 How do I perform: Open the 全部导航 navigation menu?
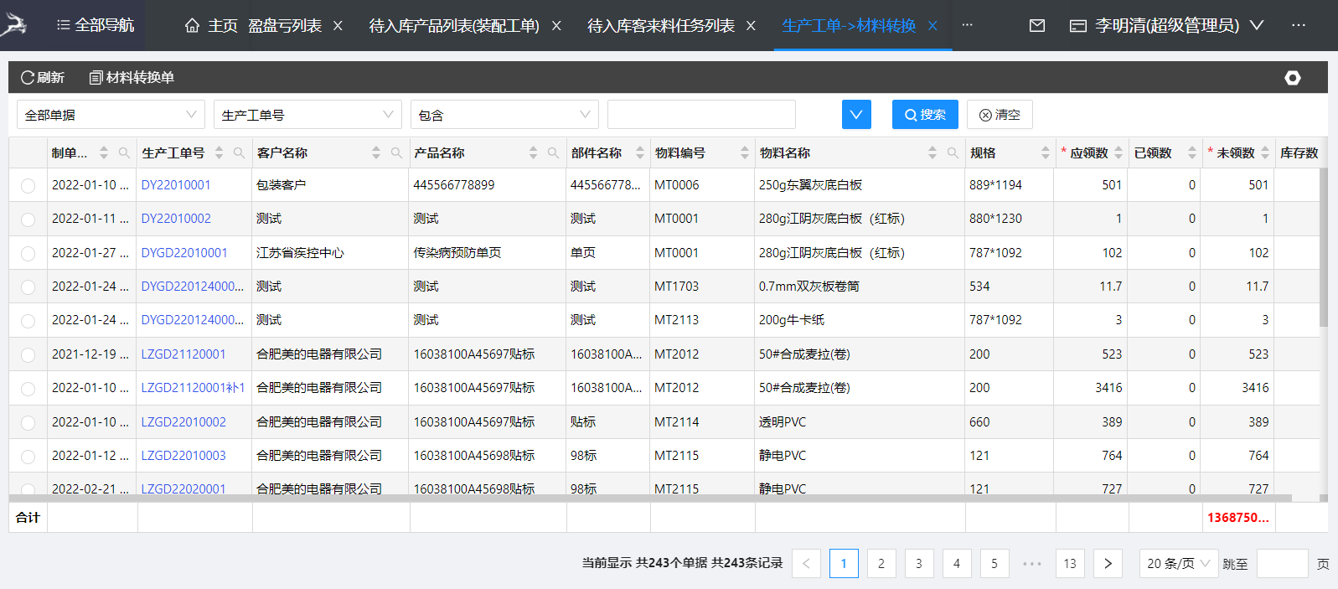(x=95, y=25)
